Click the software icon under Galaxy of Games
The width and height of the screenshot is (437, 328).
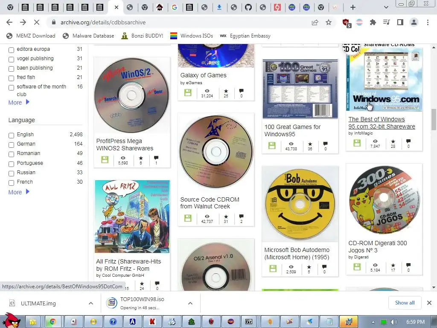(188, 93)
